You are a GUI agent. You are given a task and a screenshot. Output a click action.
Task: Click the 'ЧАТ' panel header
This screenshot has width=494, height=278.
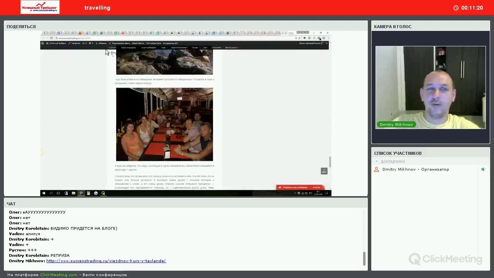[x=11, y=204]
